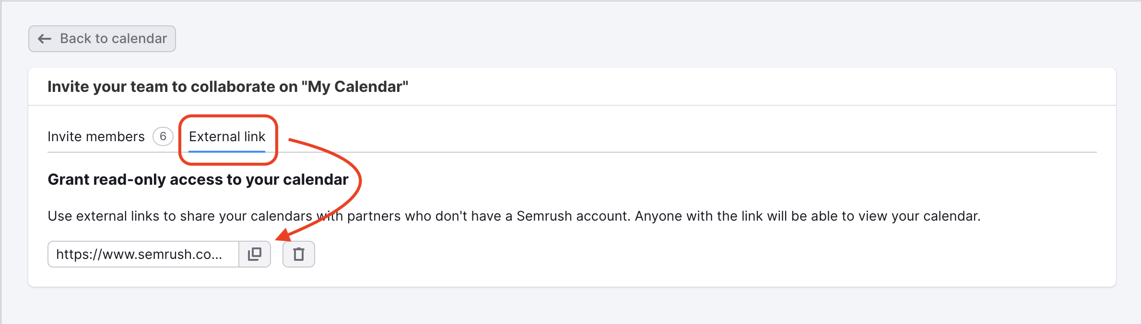Viewport: 1141px width, 324px height.
Task: Click "Anyone with the link" sentence
Action: pyautogui.click(x=808, y=216)
